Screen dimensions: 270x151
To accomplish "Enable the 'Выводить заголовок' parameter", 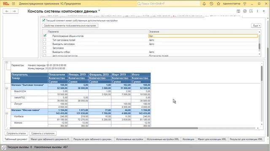I will [x=45, y=44].
